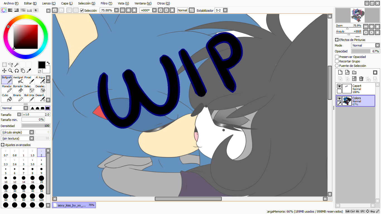Select the rectangular selection tool
This screenshot has width=381, height=214.
4,65
